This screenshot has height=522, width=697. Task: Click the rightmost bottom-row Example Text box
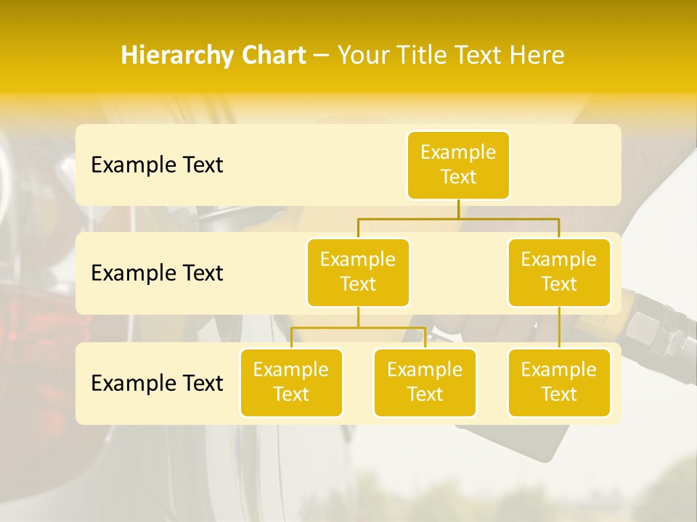coord(559,383)
